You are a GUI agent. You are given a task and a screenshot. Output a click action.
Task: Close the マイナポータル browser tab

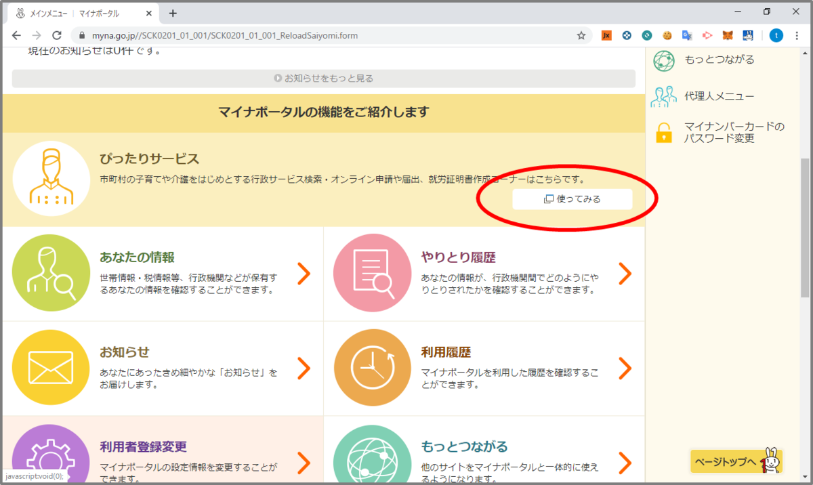pyautogui.click(x=150, y=13)
